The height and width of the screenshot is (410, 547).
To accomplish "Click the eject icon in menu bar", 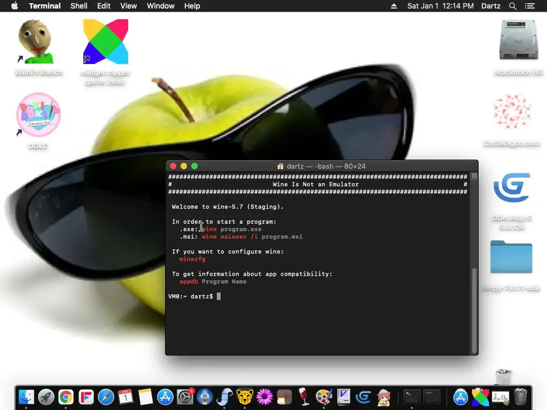I will pyautogui.click(x=394, y=6).
